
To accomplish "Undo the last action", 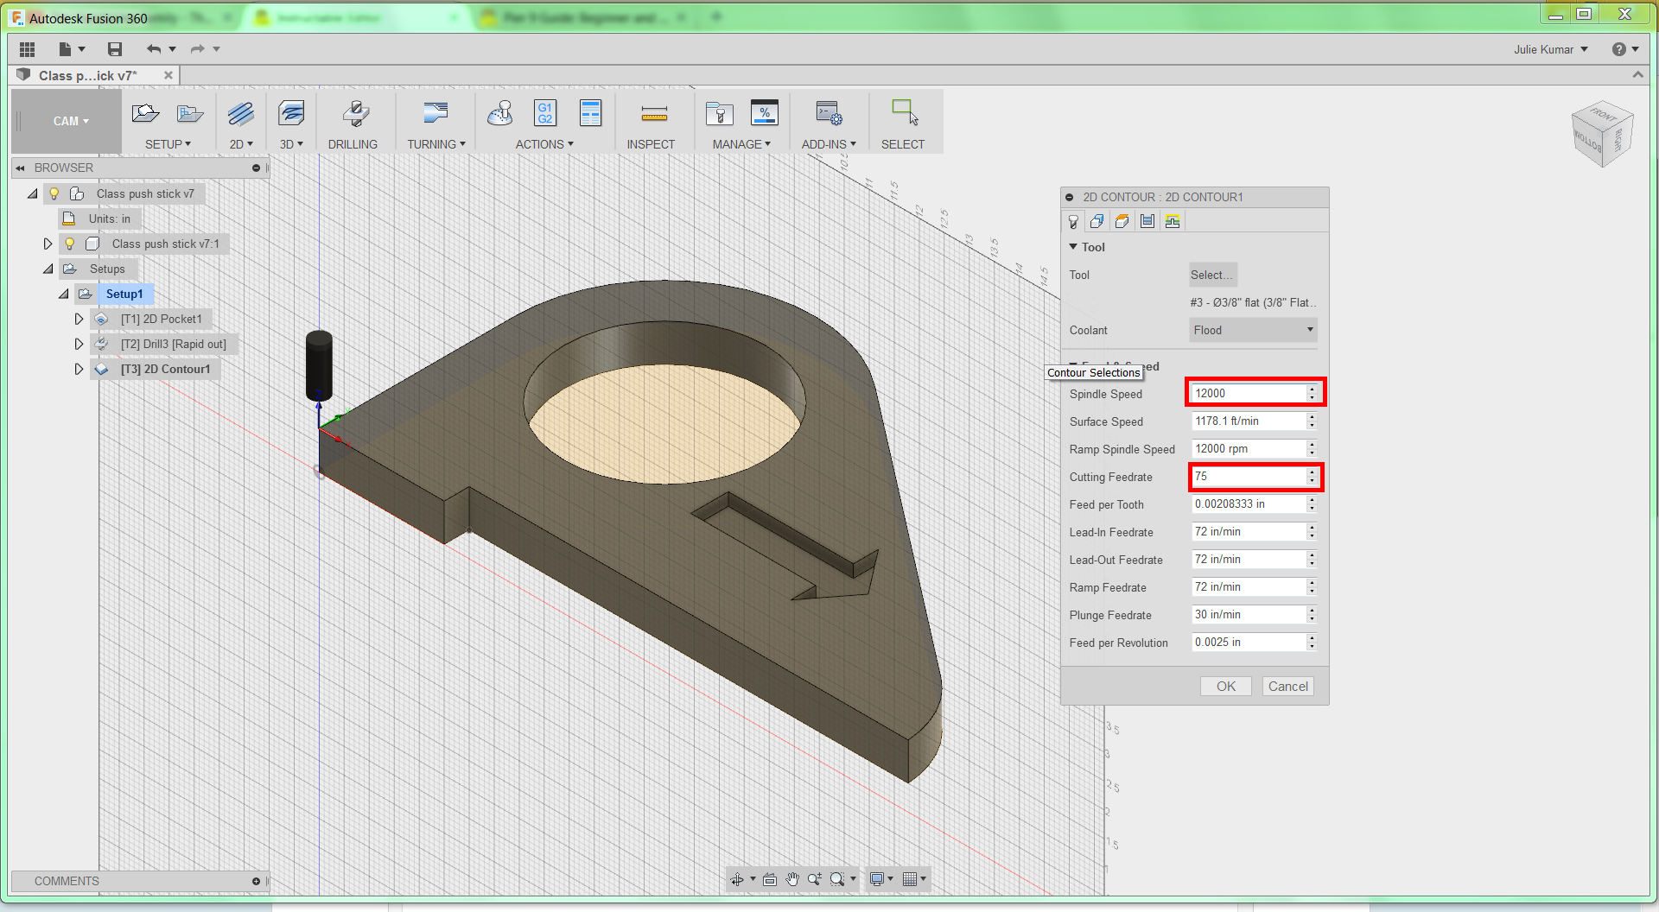I will 154,49.
